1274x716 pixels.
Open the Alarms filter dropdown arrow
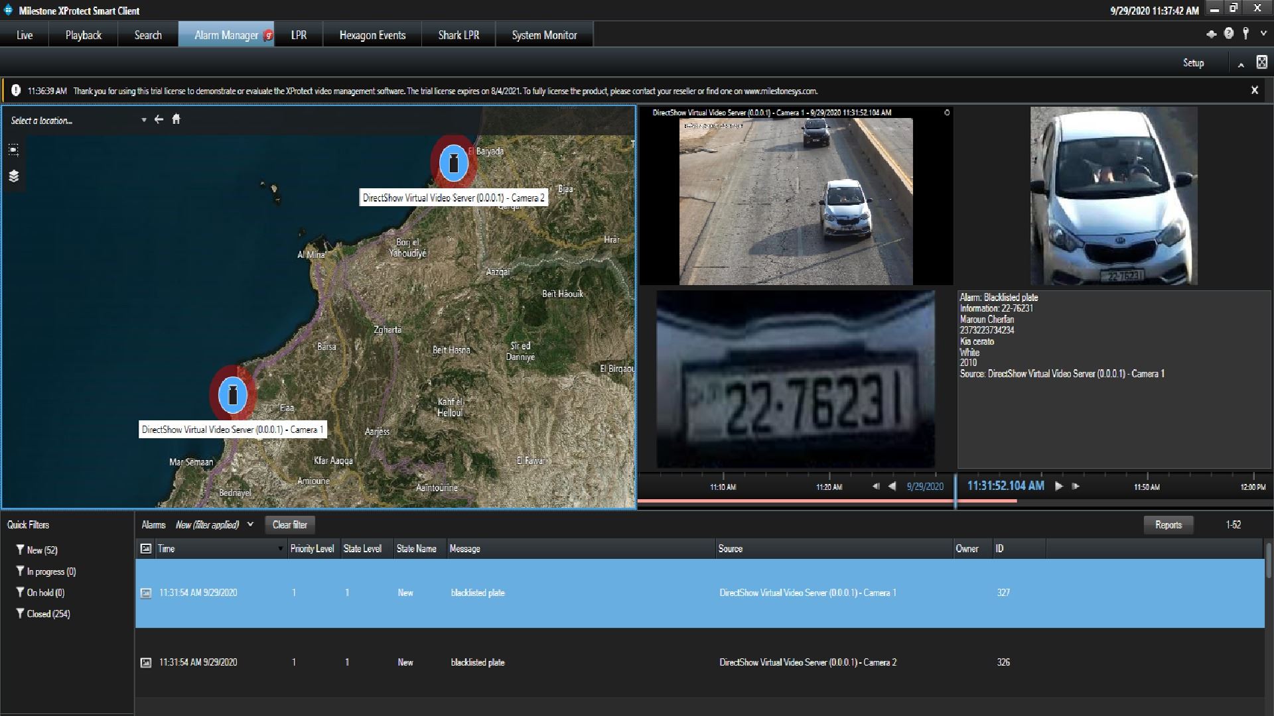point(250,524)
